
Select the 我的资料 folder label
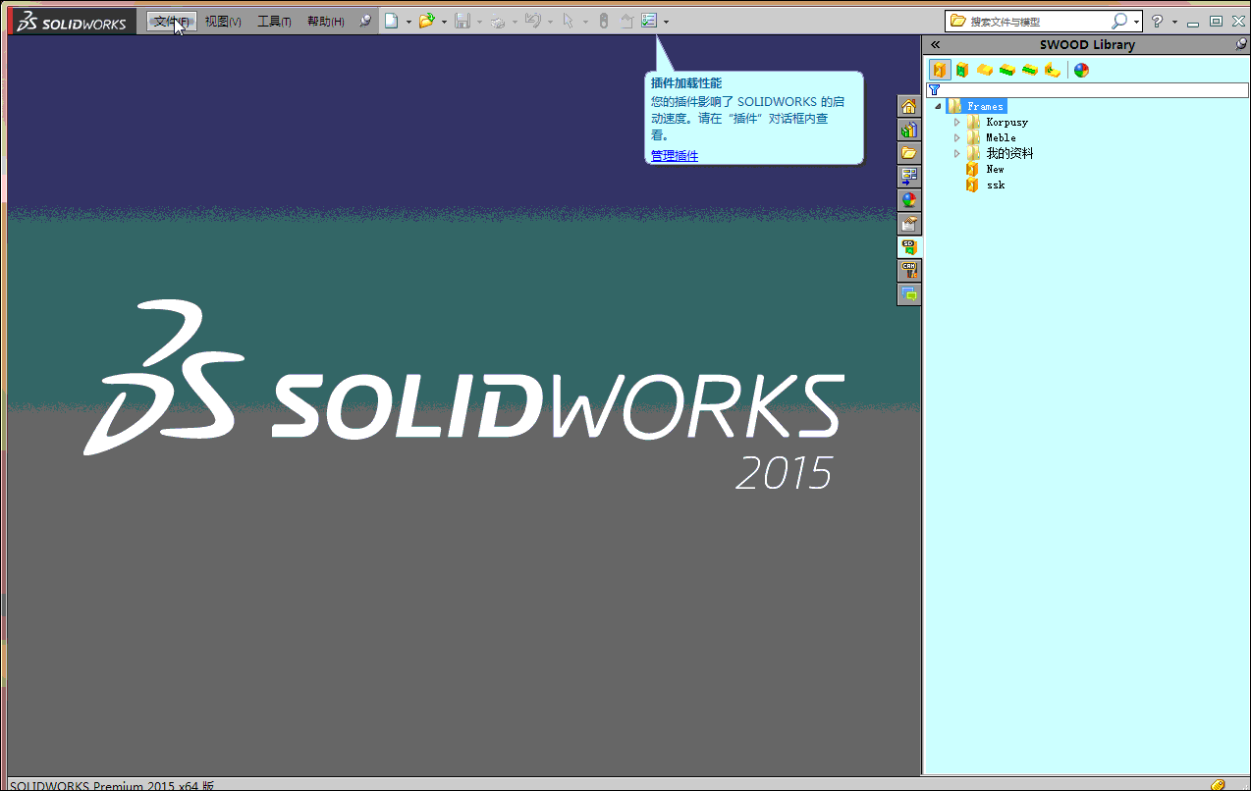1009,153
